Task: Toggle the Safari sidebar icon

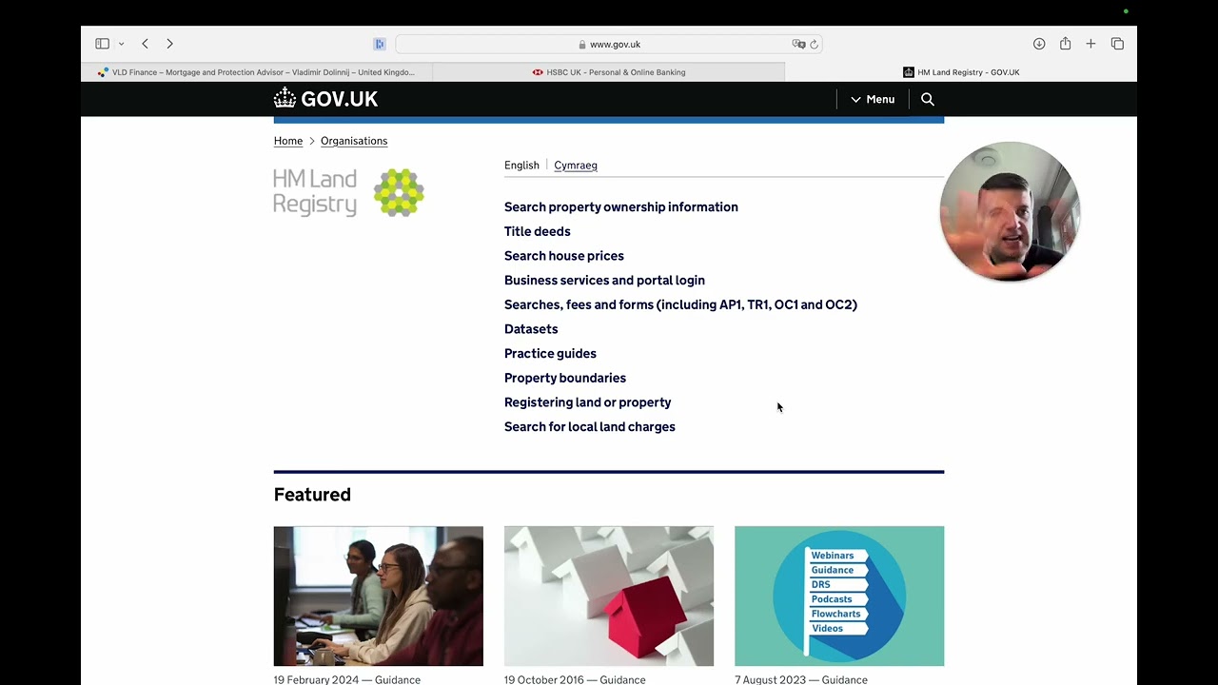Action: pos(102,44)
